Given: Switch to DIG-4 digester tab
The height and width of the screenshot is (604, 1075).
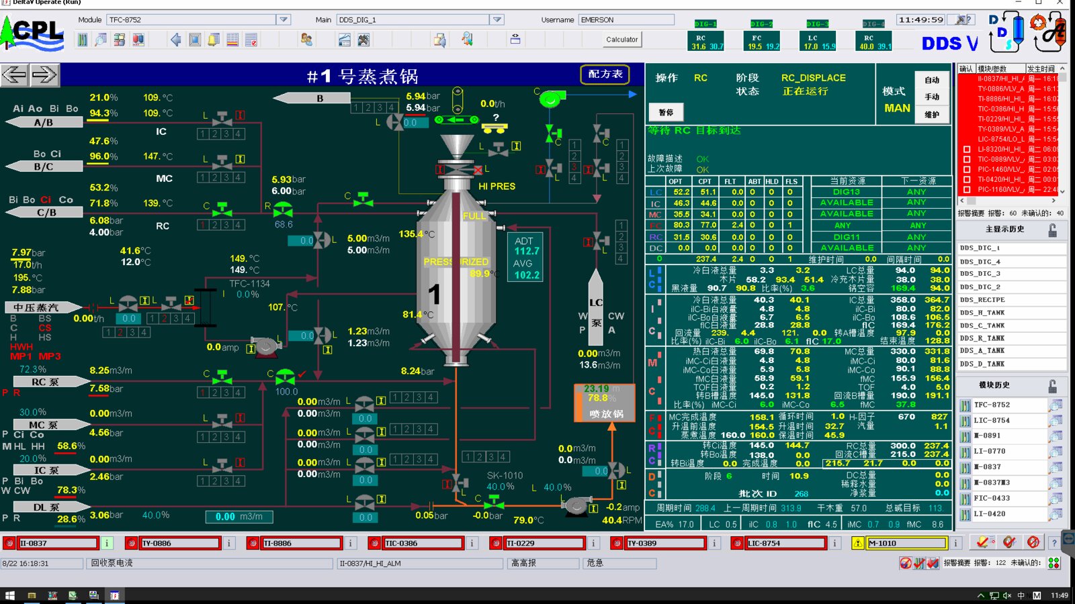Looking at the screenshot, I should coord(873,24).
